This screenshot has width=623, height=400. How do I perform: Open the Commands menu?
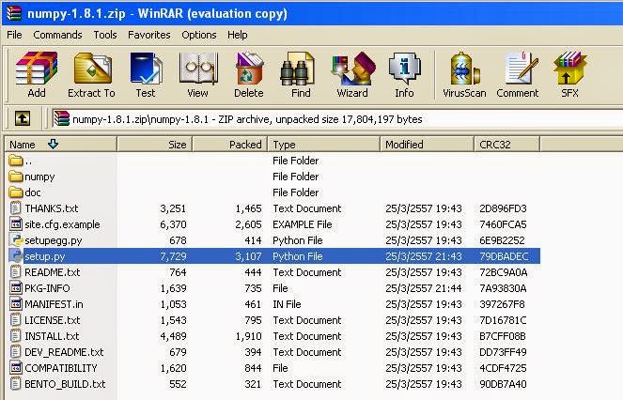click(57, 35)
